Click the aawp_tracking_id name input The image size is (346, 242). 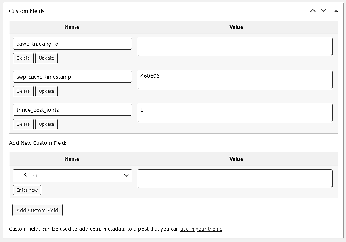pos(72,44)
